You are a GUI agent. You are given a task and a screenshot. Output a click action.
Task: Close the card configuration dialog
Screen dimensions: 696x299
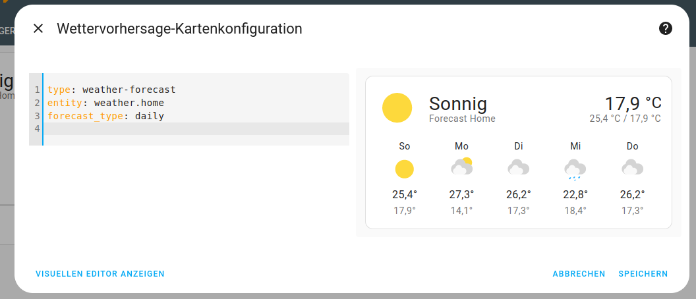point(38,28)
